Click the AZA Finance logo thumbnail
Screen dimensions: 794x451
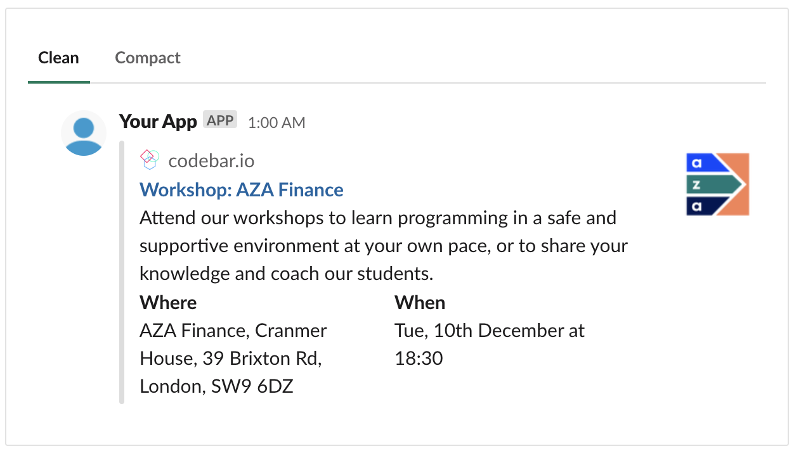[717, 184]
